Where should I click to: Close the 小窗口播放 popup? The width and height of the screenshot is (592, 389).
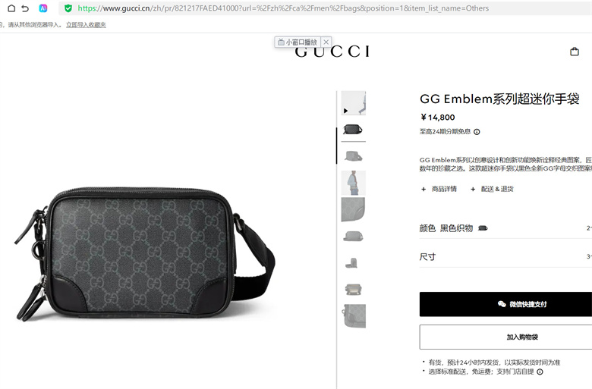[x=326, y=42]
